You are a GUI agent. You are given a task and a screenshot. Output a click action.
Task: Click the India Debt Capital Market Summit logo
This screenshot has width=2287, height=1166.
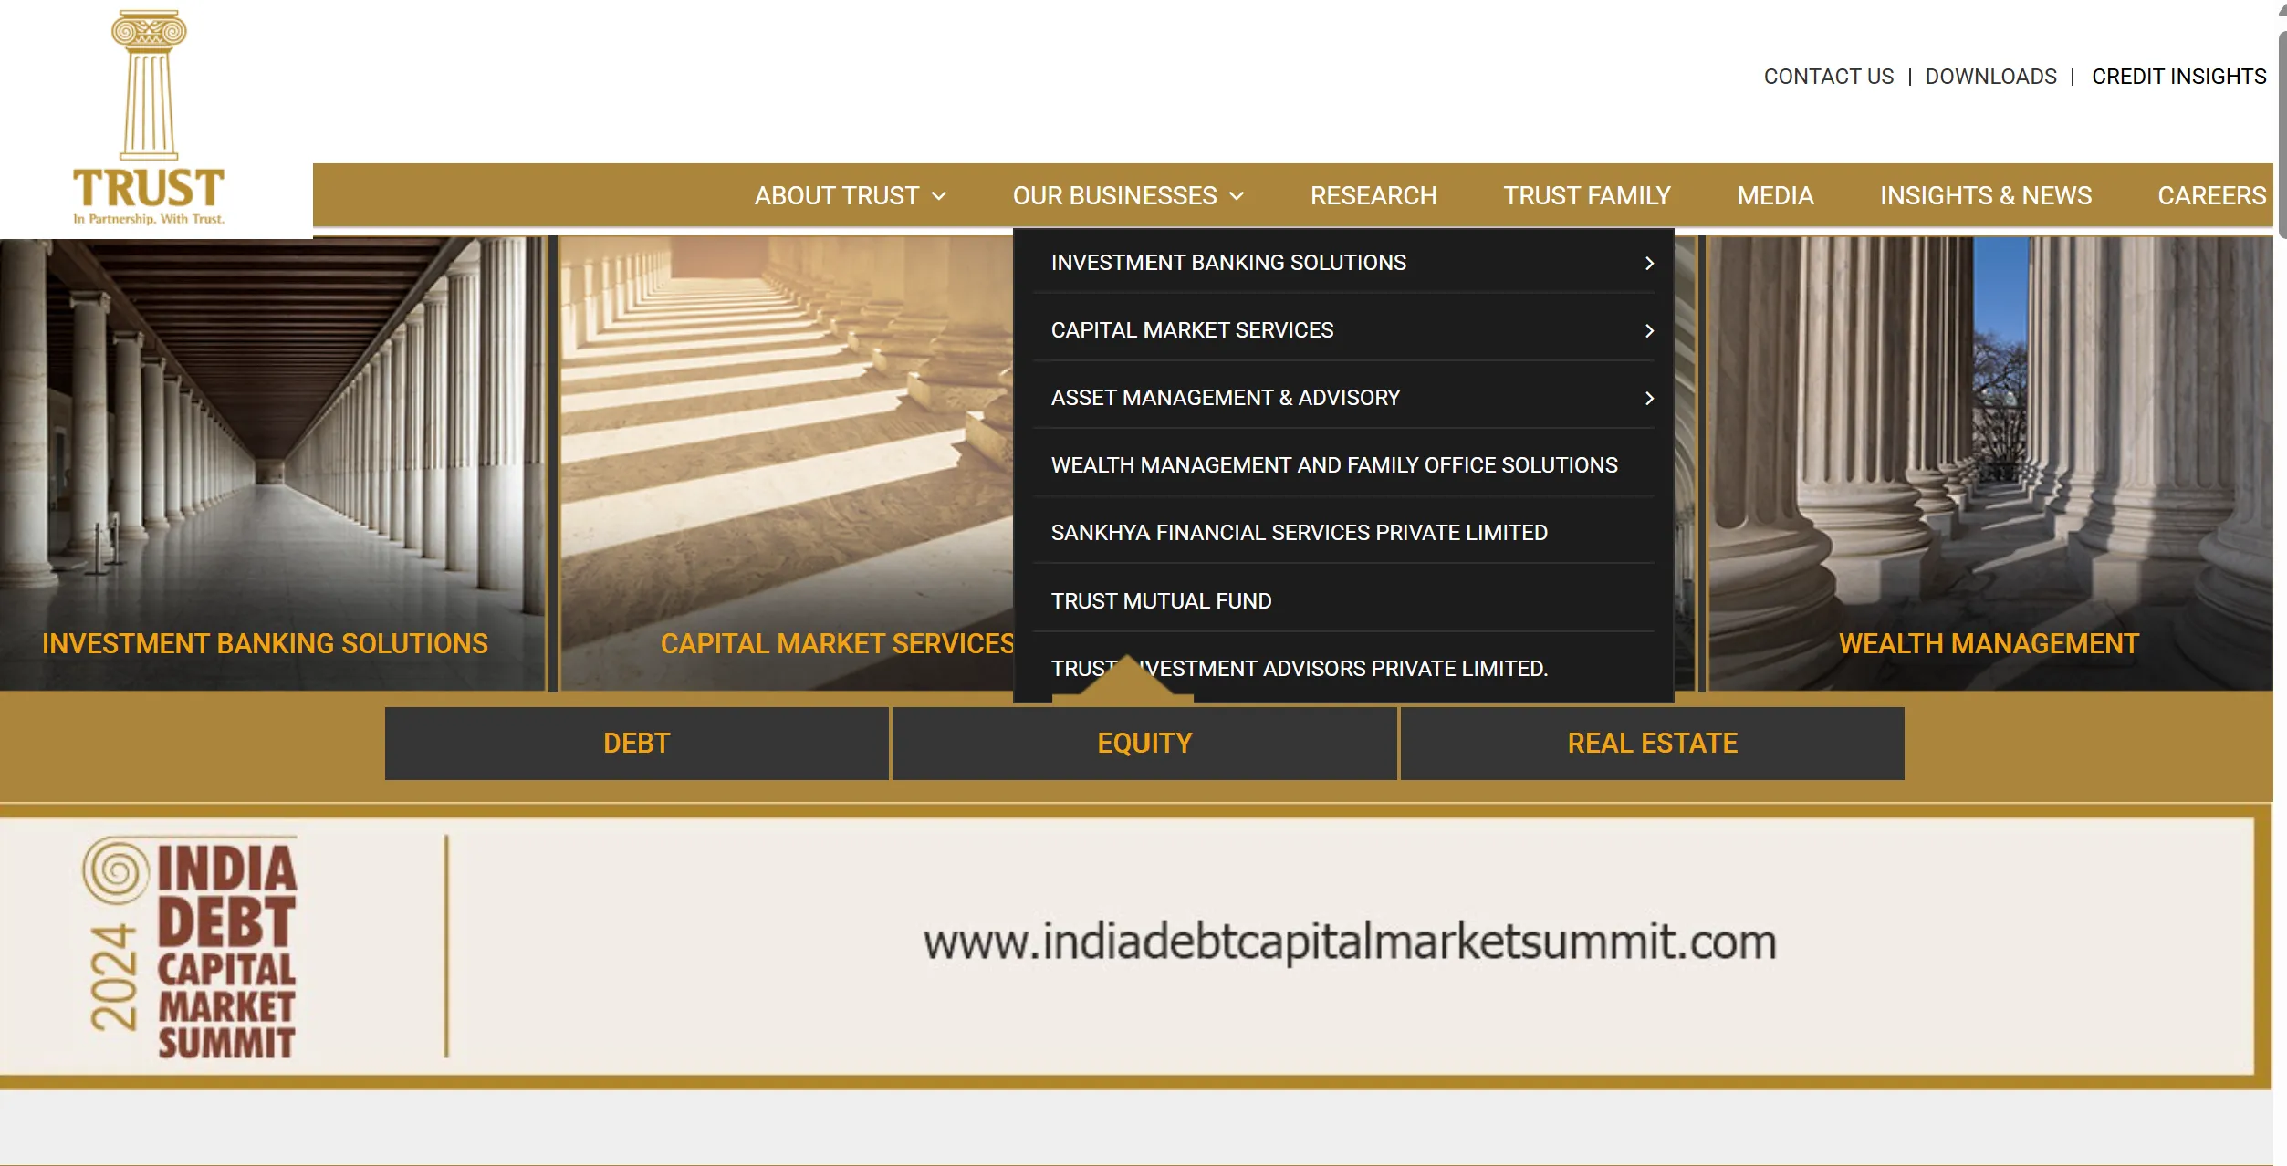[x=190, y=947]
